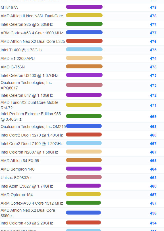Click green bar for Intel Celeron 925
The image size is (164, 231).
tap(84, 24)
